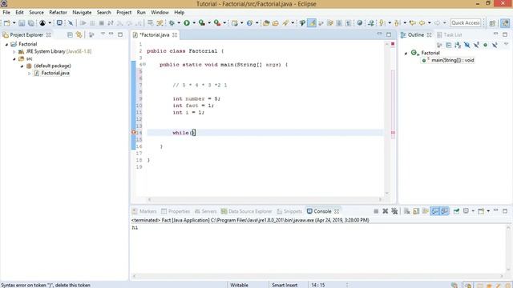
Task: Close the Factorial.java editor tab
Action: tap(175, 34)
